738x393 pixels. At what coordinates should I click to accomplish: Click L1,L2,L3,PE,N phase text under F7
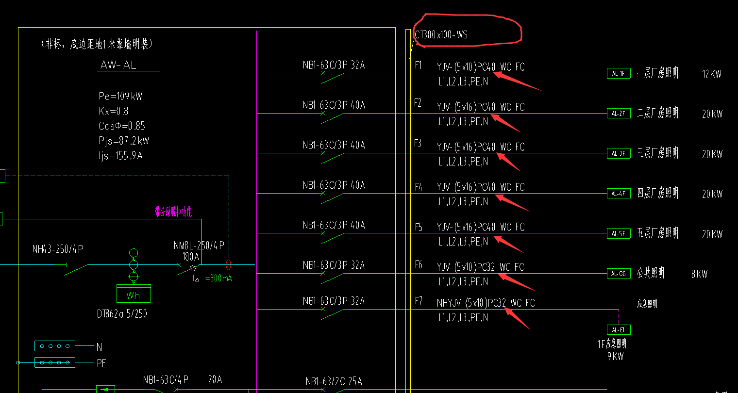pos(464,318)
